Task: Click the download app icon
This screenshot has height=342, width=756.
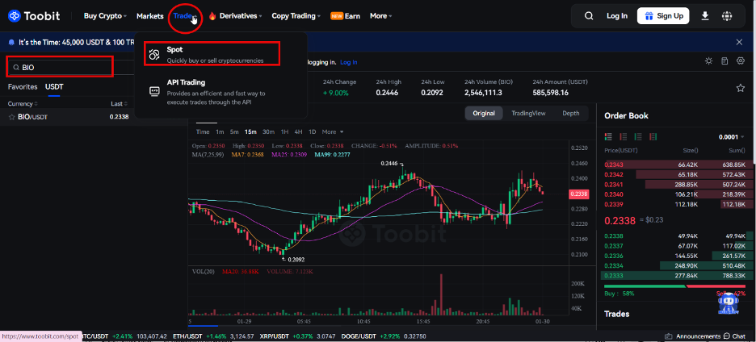Action: pos(705,16)
